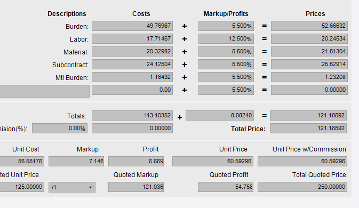Select the Unit Price w/Commission field
Viewport: 359px width, 208px height.
click(302, 161)
